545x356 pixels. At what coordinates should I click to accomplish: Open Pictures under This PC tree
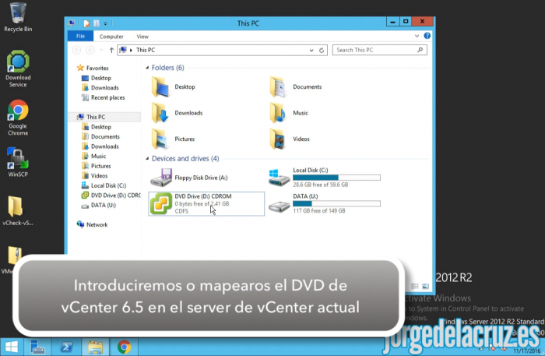100,166
